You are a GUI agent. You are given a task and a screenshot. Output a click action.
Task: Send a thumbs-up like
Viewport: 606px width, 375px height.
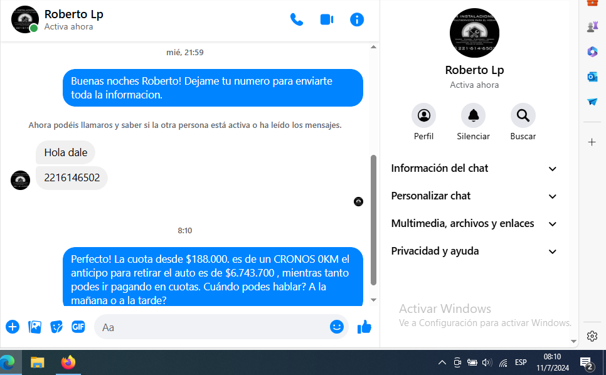(x=364, y=327)
